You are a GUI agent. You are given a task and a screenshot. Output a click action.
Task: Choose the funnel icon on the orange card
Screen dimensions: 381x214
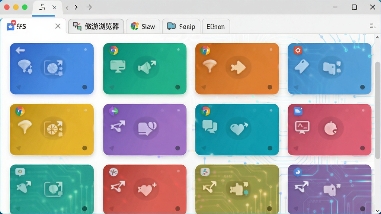tap(210, 66)
